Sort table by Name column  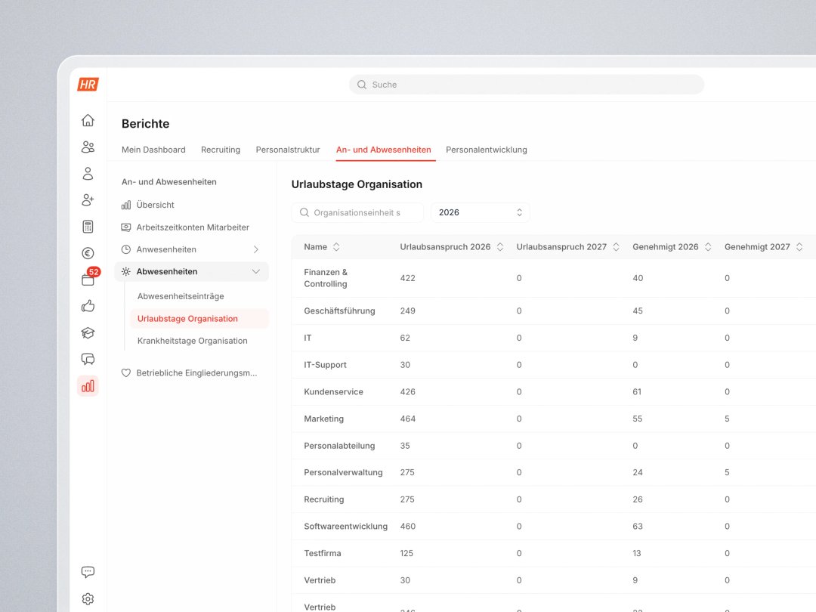pyautogui.click(x=336, y=246)
